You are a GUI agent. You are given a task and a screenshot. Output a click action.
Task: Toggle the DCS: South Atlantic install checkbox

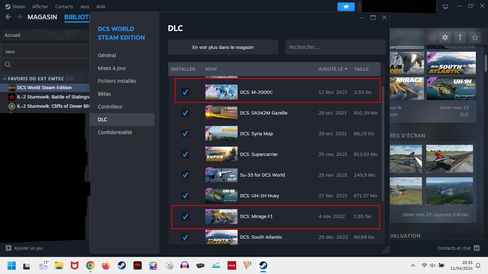pyautogui.click(x=185, y=237)
